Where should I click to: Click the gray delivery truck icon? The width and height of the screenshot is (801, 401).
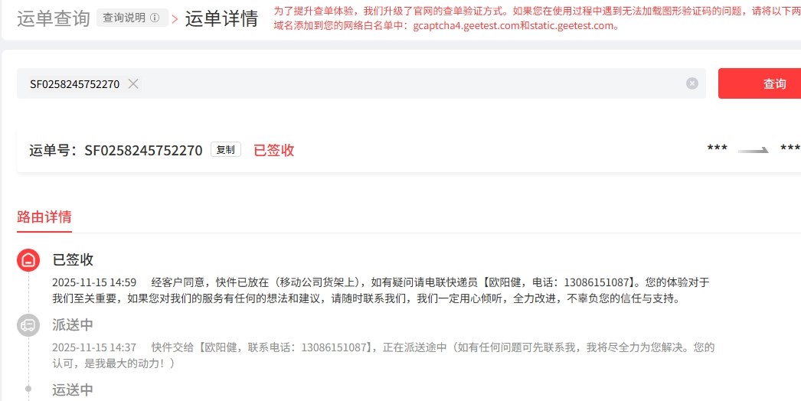coord(28,325)
